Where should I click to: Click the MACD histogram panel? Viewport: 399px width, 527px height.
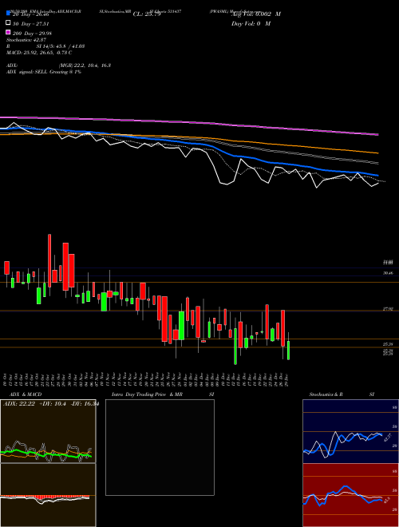(x=48, y=495)
